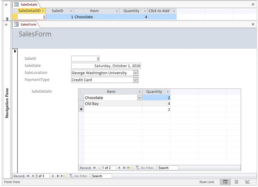Click the No Filter indicator in subform

145,168
